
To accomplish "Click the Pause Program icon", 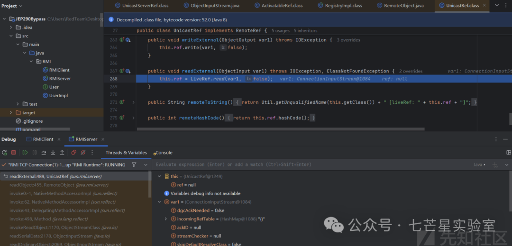I will [35, 152].
